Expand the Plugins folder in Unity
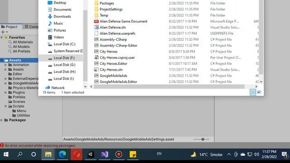 pyautogui.click(x=5, y=92)
